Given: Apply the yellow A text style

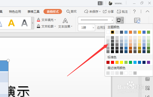Looking at the screenshot, I should click(11, 23).
